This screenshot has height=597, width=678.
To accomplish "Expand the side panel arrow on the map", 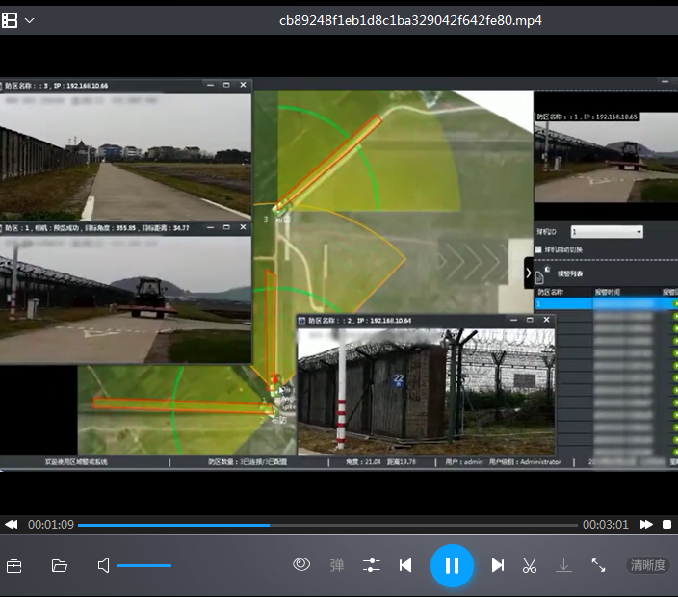I will pyautogui.click(x=528, y=273).
